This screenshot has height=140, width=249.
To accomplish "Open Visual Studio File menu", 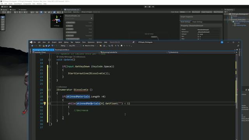I will (35, 42).
